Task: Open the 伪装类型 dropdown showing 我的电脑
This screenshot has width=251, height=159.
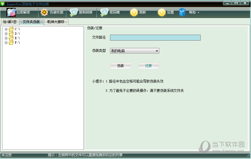Action: pyautogui.click(x=135, y=51)
